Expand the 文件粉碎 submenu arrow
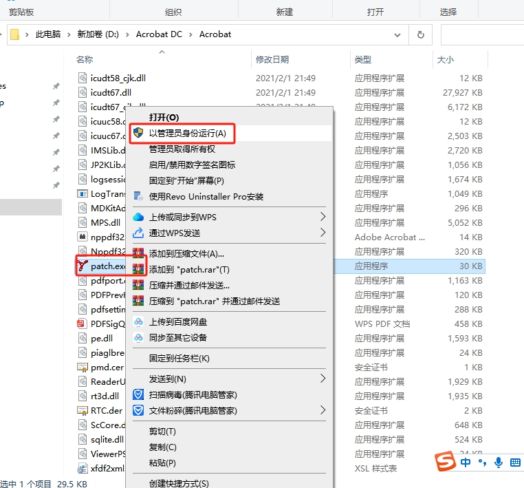 [x=323, y=410]
